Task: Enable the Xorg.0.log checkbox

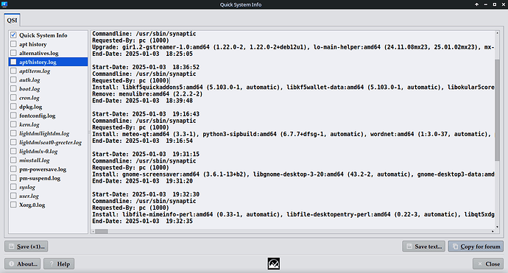Action: coord(13,205)
